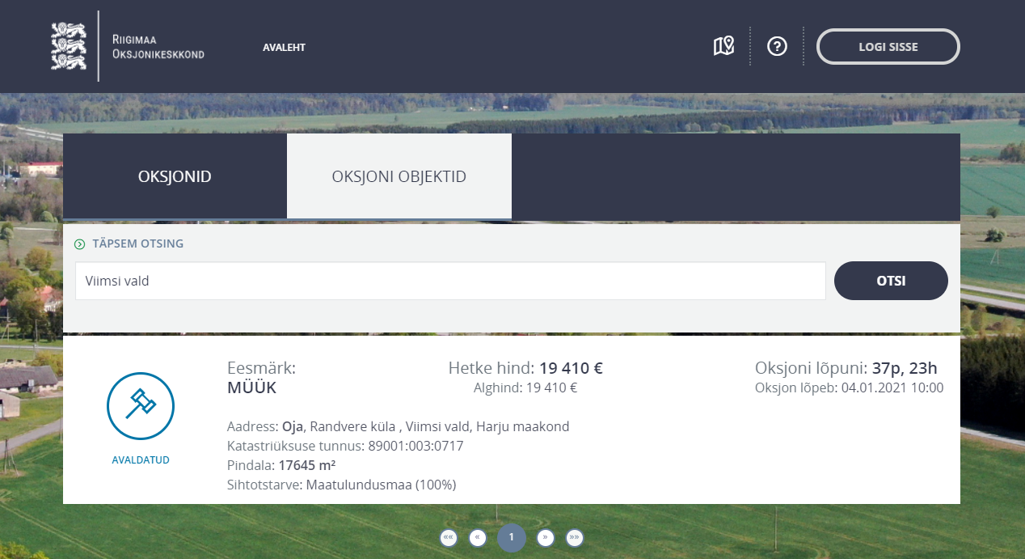The width and height of the screenshot is (1025, 559).
Task: Click the Avaldatud status label
Action: pyautogui.click(x=141, y=460)
